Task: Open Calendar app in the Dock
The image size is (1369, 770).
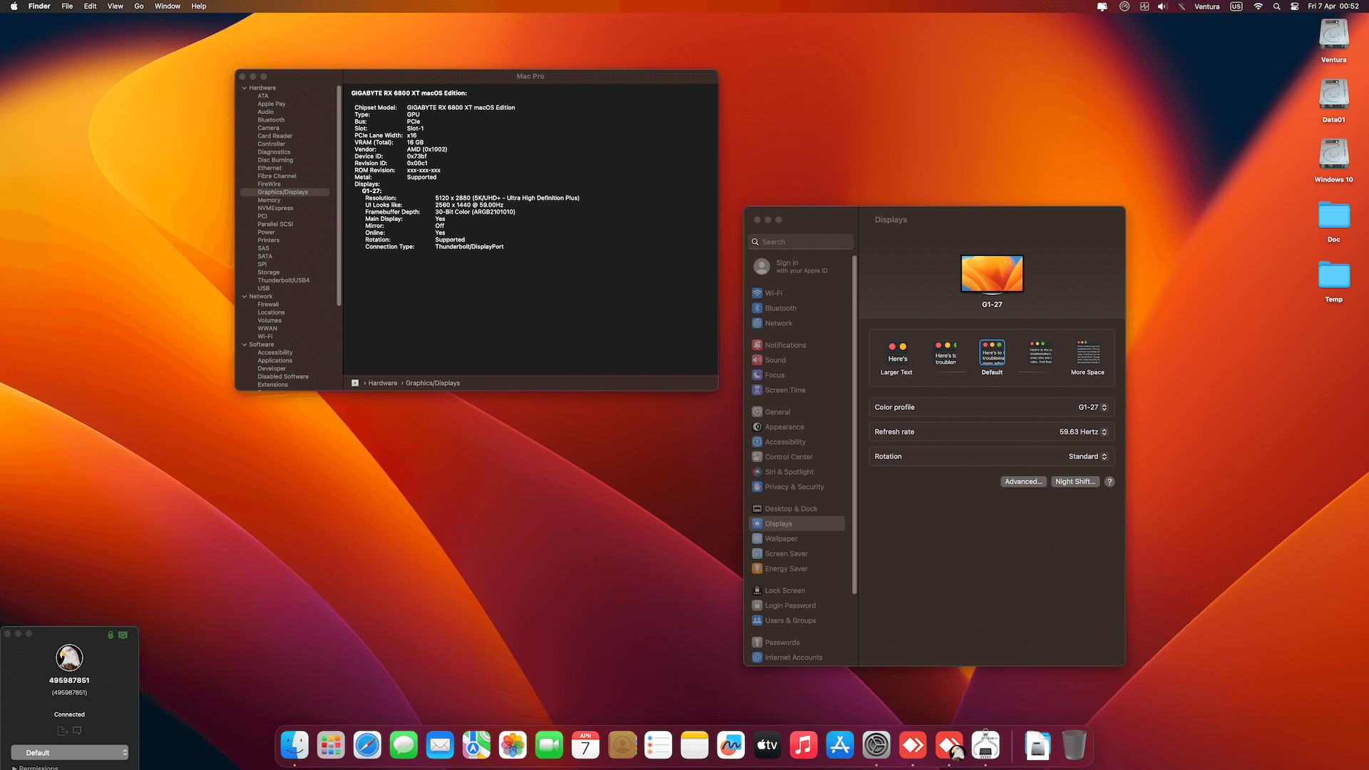Action: (x=585, y=746)
